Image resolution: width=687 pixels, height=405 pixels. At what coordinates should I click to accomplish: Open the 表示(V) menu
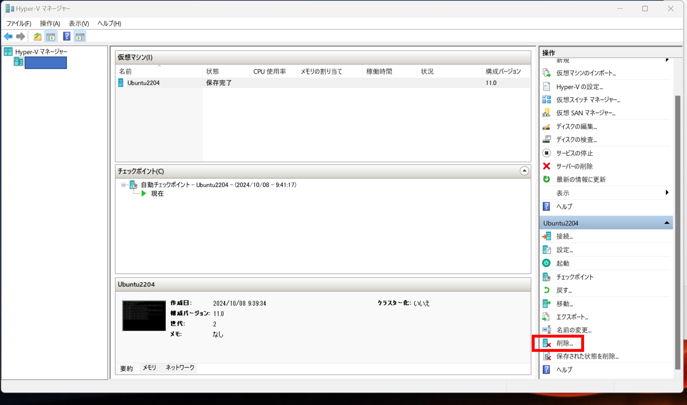79,23
